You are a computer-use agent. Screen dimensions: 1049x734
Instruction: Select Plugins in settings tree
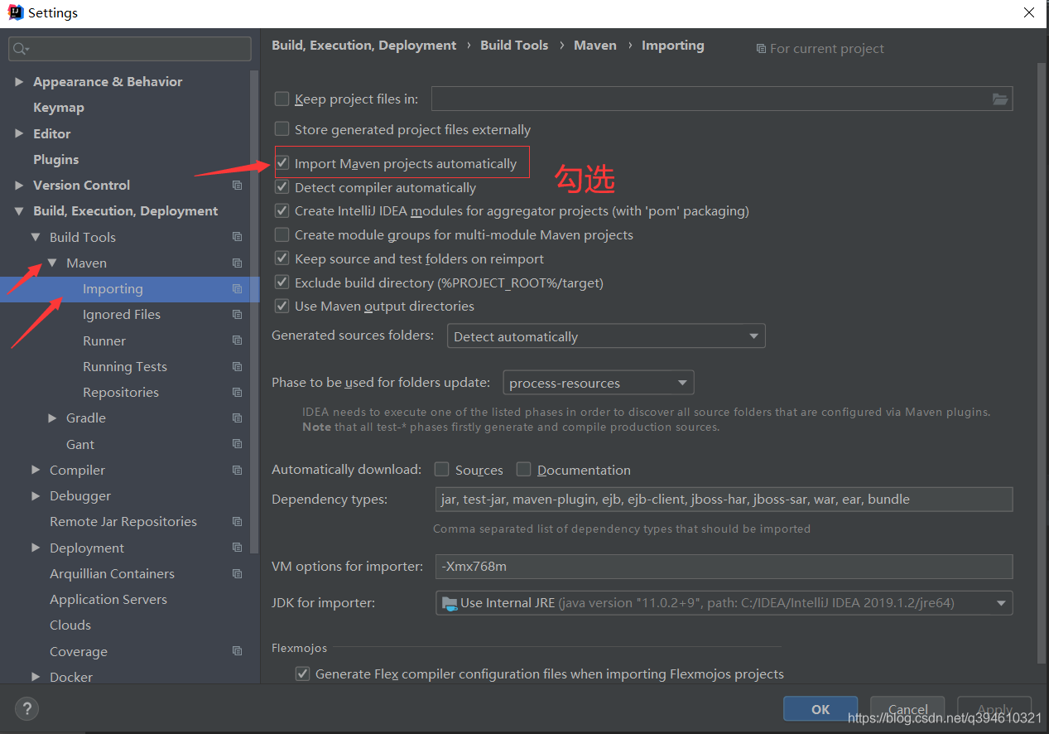pyautogui.click(x=55, y=159)
